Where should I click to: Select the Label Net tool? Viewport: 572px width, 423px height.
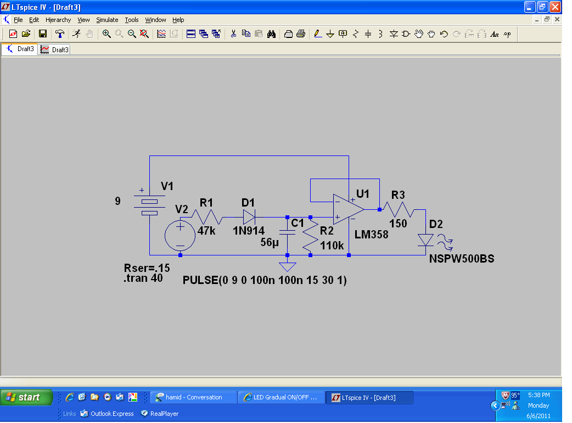(x=343, y=34)
